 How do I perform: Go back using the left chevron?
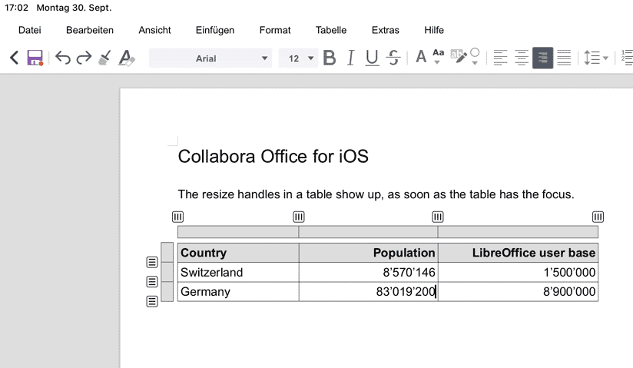pyautogui.click(x=14, y=58)
